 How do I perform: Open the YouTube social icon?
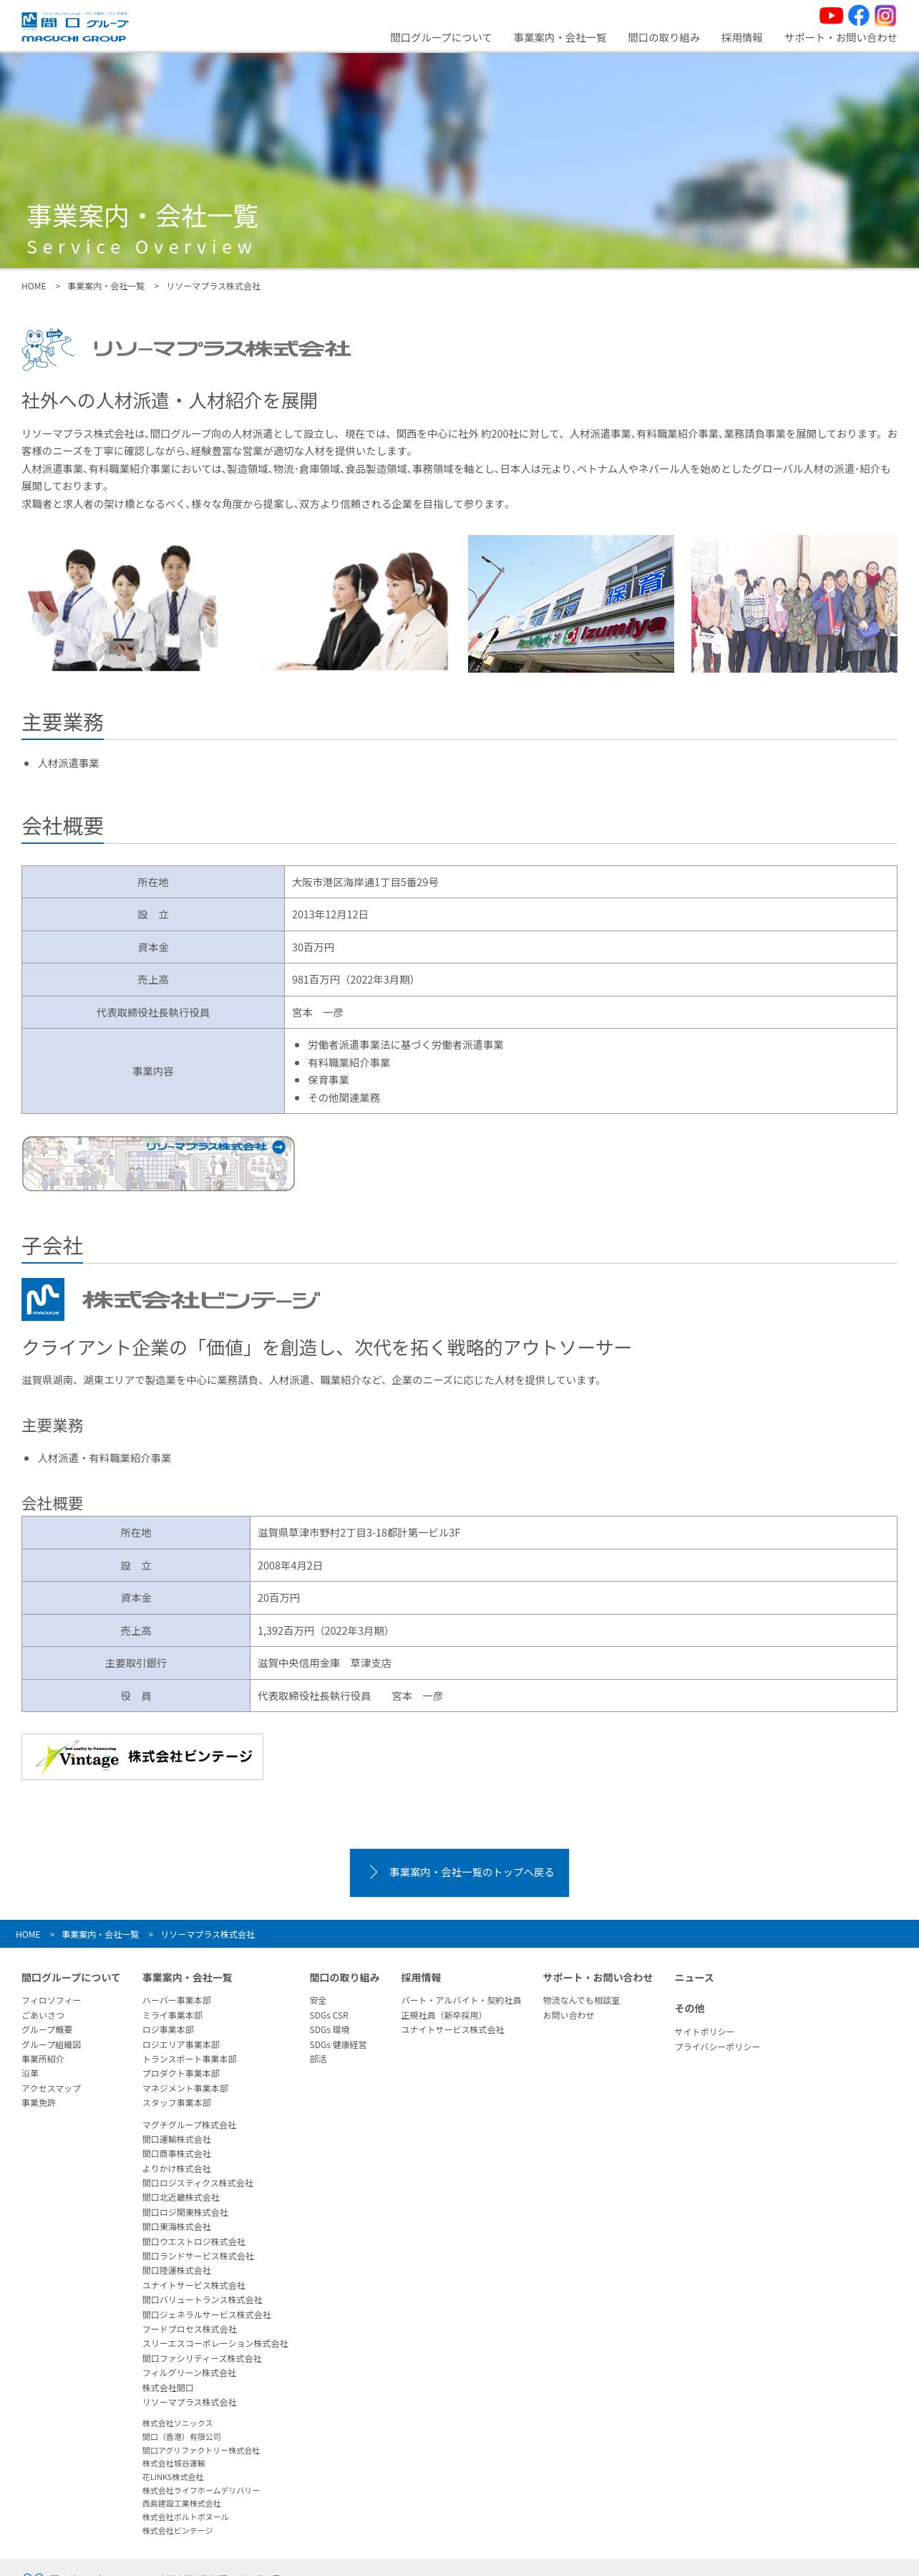tap(831, 15)
